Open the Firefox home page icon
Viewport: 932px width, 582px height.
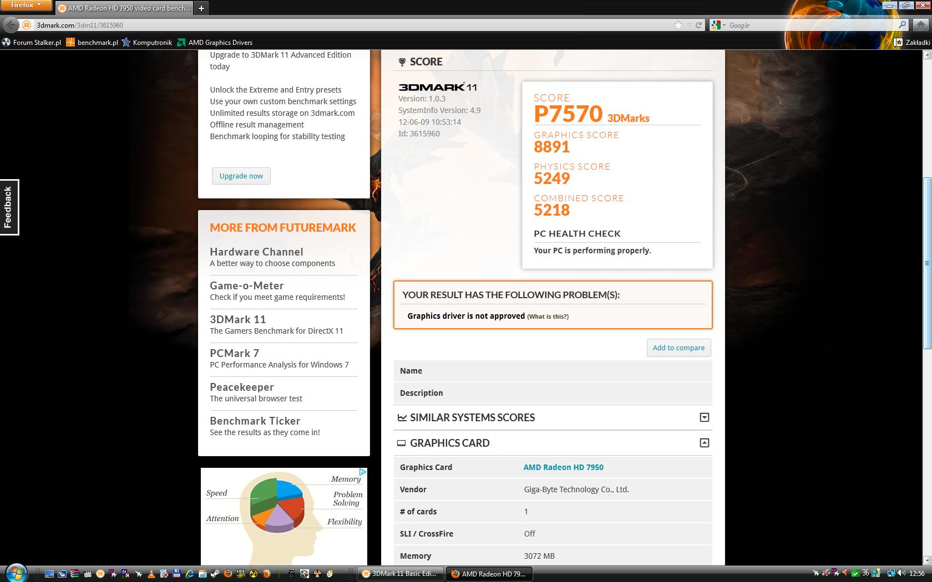point(921,25)
